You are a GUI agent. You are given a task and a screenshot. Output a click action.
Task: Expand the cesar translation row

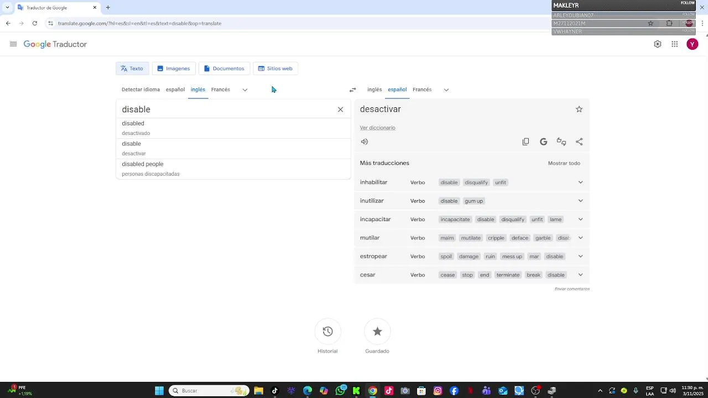coord(580,275)
